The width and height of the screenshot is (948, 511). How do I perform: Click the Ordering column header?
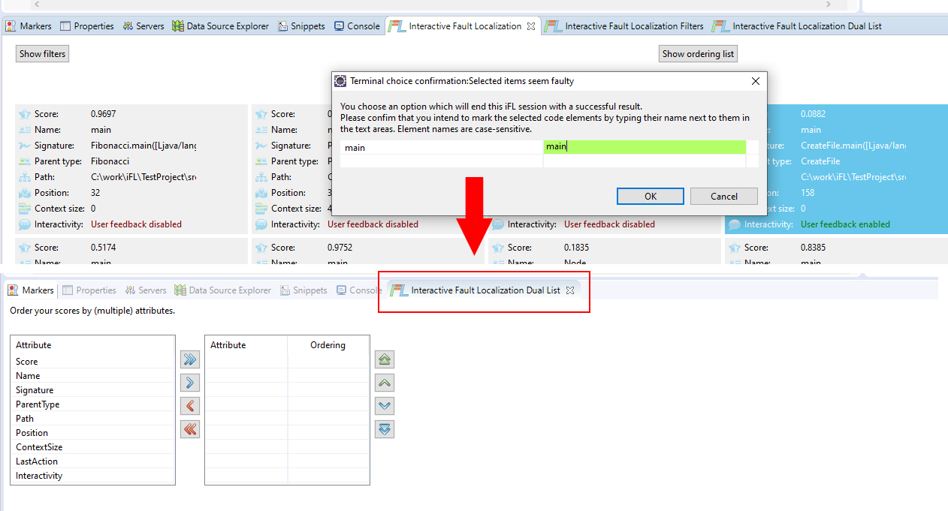tap(328, 345)
